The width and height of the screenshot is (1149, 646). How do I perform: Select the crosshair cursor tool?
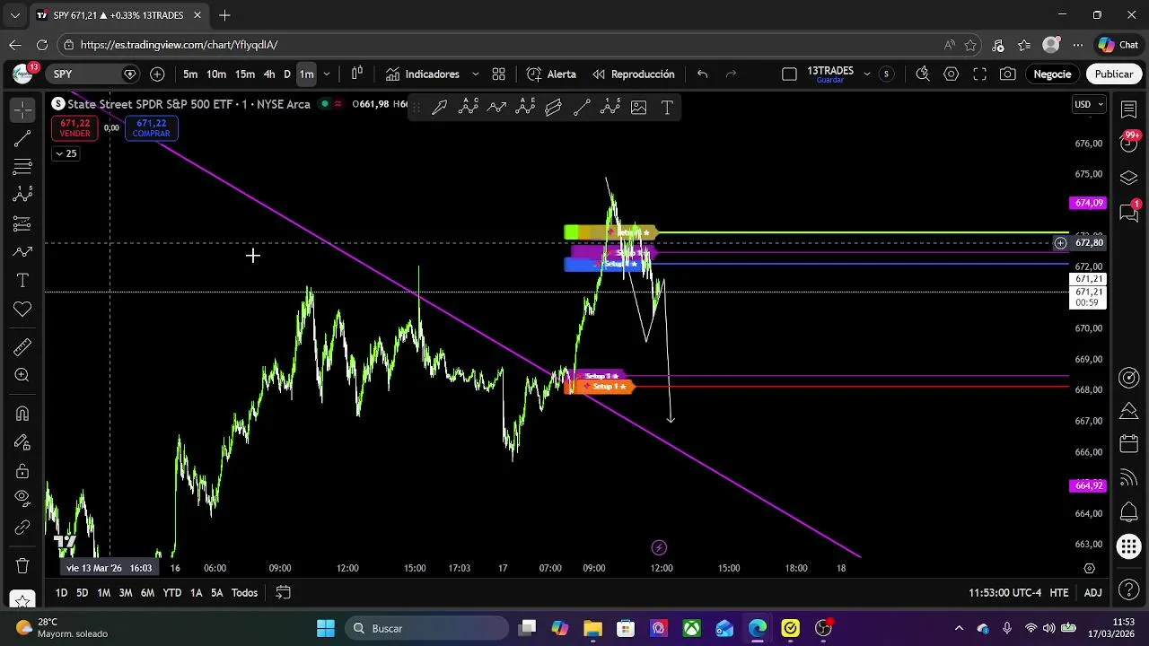(22, 109)
